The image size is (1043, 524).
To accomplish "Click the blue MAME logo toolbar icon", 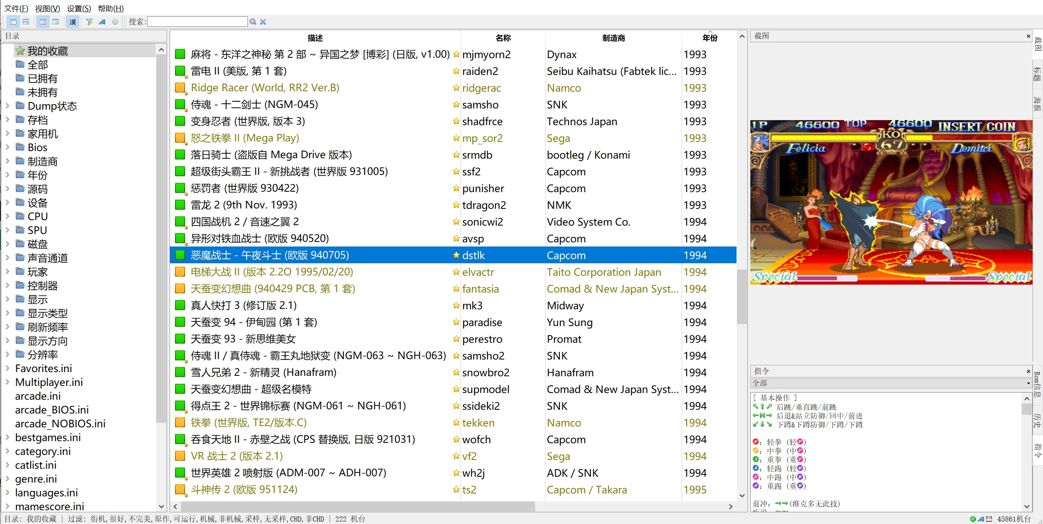I will 102,22.
